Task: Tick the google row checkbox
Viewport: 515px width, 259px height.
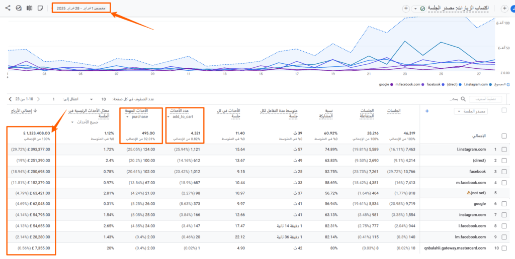Action: [x=504, y=204]
